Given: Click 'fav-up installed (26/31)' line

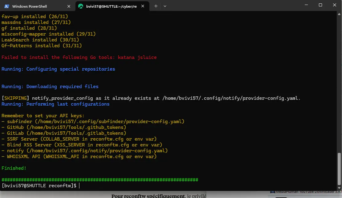Looking at the screenshot, I should [x=35, y=17].
